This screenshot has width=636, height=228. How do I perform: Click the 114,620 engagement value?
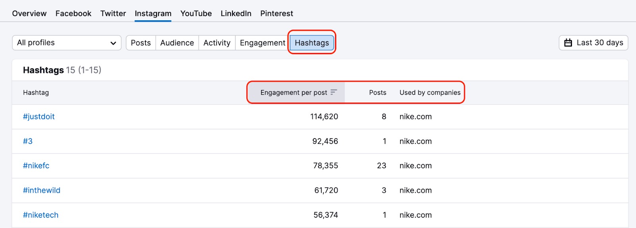[324, 117]
